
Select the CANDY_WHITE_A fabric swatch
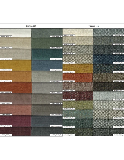(x=16, y=33)
